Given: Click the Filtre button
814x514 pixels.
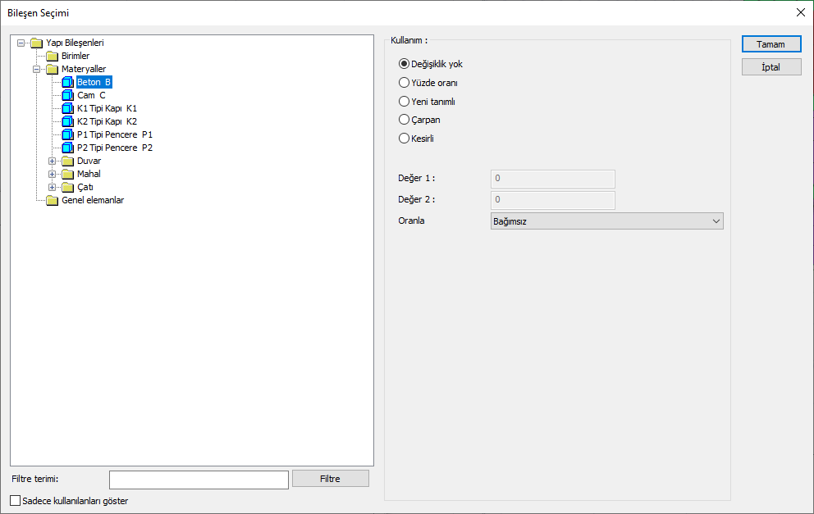Looking at the screenshot, I should coord(331,479).
